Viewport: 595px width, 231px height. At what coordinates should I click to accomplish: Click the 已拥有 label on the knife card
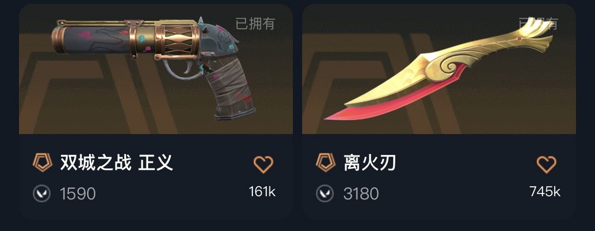[538, 24]
